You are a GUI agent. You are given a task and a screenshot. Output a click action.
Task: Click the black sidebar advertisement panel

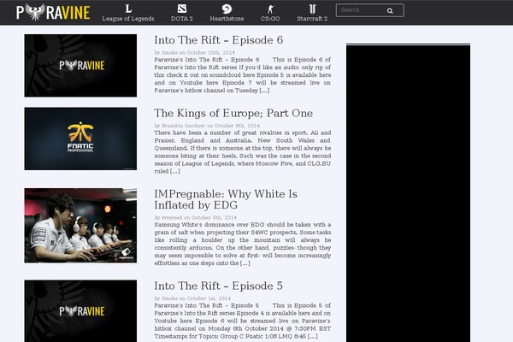[409, 193]
